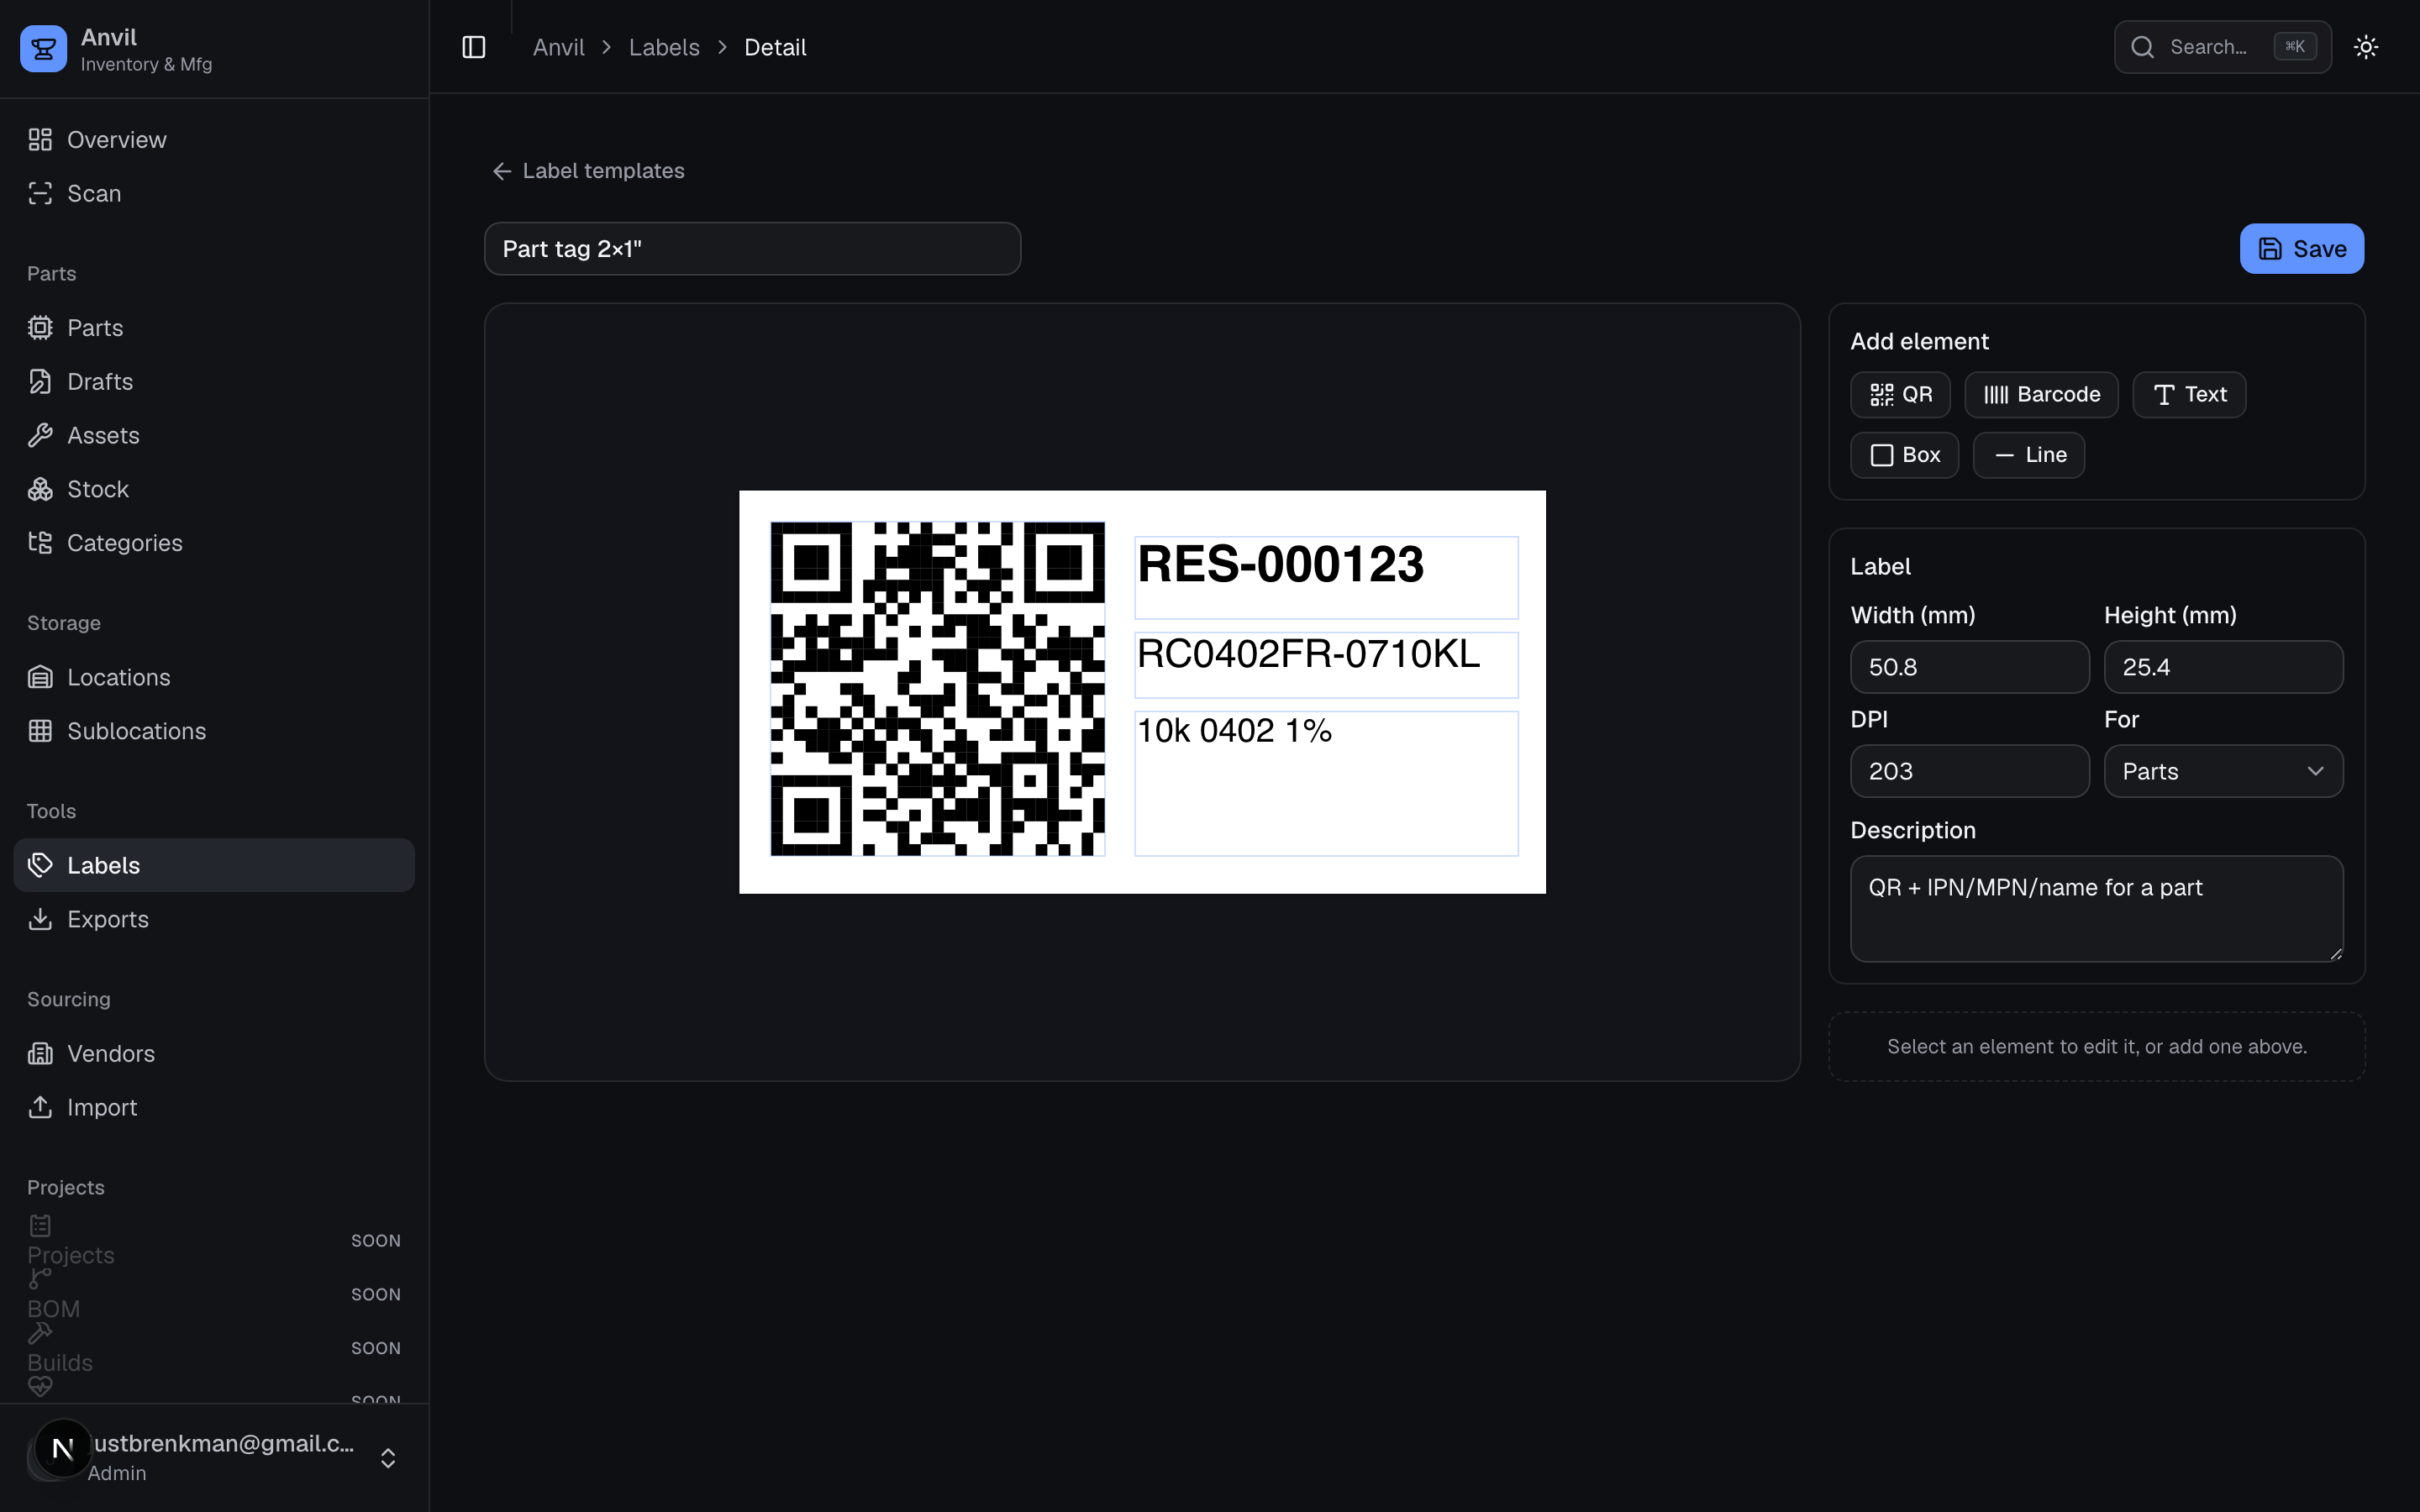Click Anvil in the breadcrumb
This screenshot has width=2420, height=1512.
coord(558,47)
